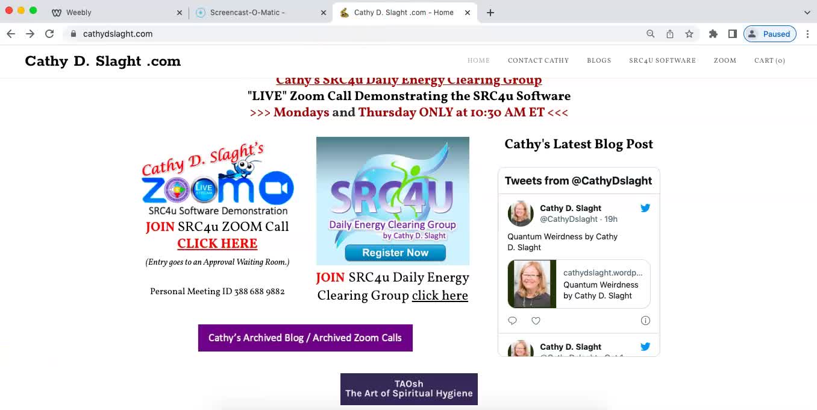Open the 19h timestamp of first tweet
The image size is (817, 410).
(611, 219)
